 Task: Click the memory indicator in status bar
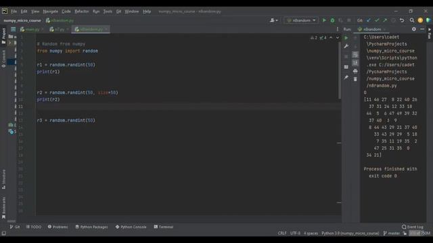(419, 234)
